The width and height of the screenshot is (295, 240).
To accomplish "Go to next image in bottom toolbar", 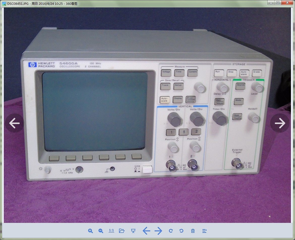I will coord(158,231).
